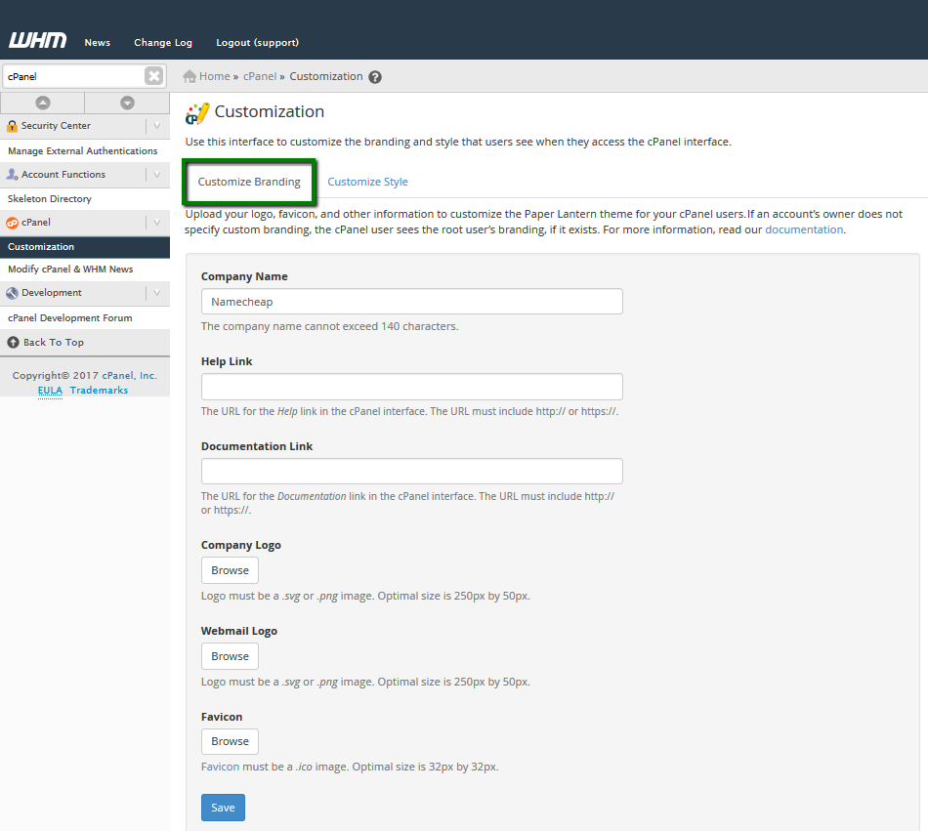The height and width of the screenshot is (831, 928).
Task: Open Change Log in top menu
Action: (x=163, y=43)
